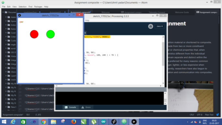Click the Atom logo in the title bar
Screen dimensions: 222x125
click(x=3, y=2)
